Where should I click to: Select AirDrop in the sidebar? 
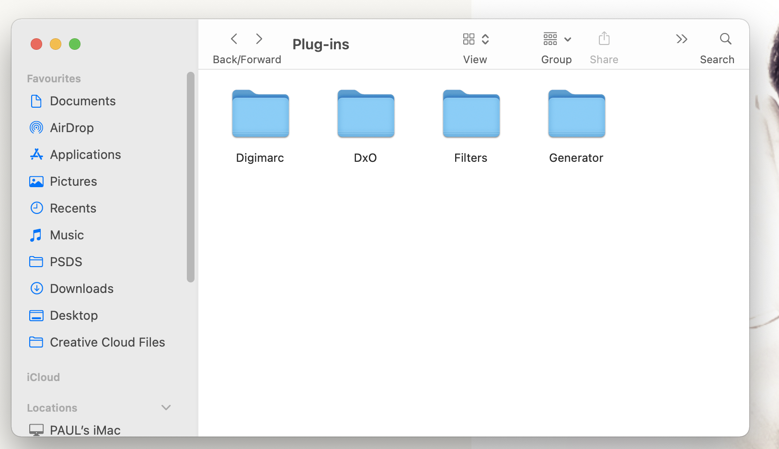coord(72,128)
